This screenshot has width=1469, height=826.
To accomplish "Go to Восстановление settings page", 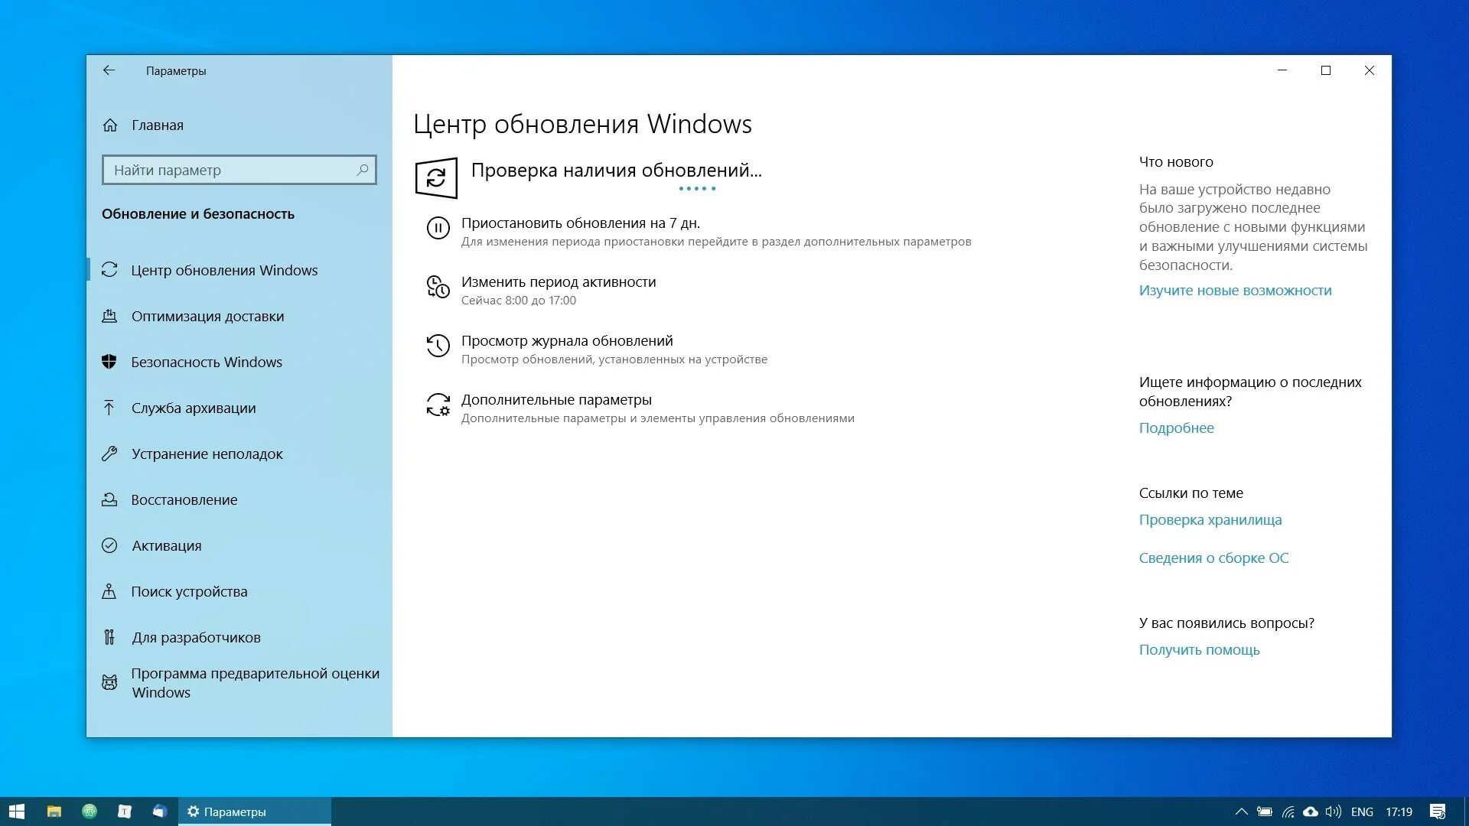I will (x=184, y=500).
